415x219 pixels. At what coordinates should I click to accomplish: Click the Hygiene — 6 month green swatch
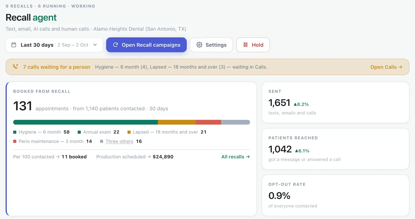pos(15,132)
